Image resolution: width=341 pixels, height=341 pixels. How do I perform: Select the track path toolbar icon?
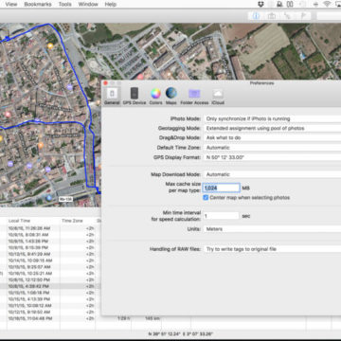tap(287, 16)
